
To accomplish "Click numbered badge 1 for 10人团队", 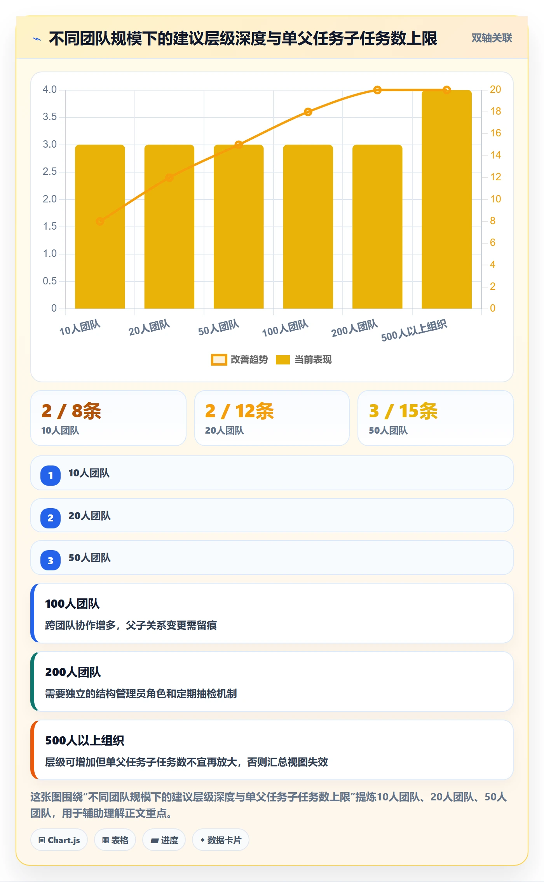I will click(51, 475).
